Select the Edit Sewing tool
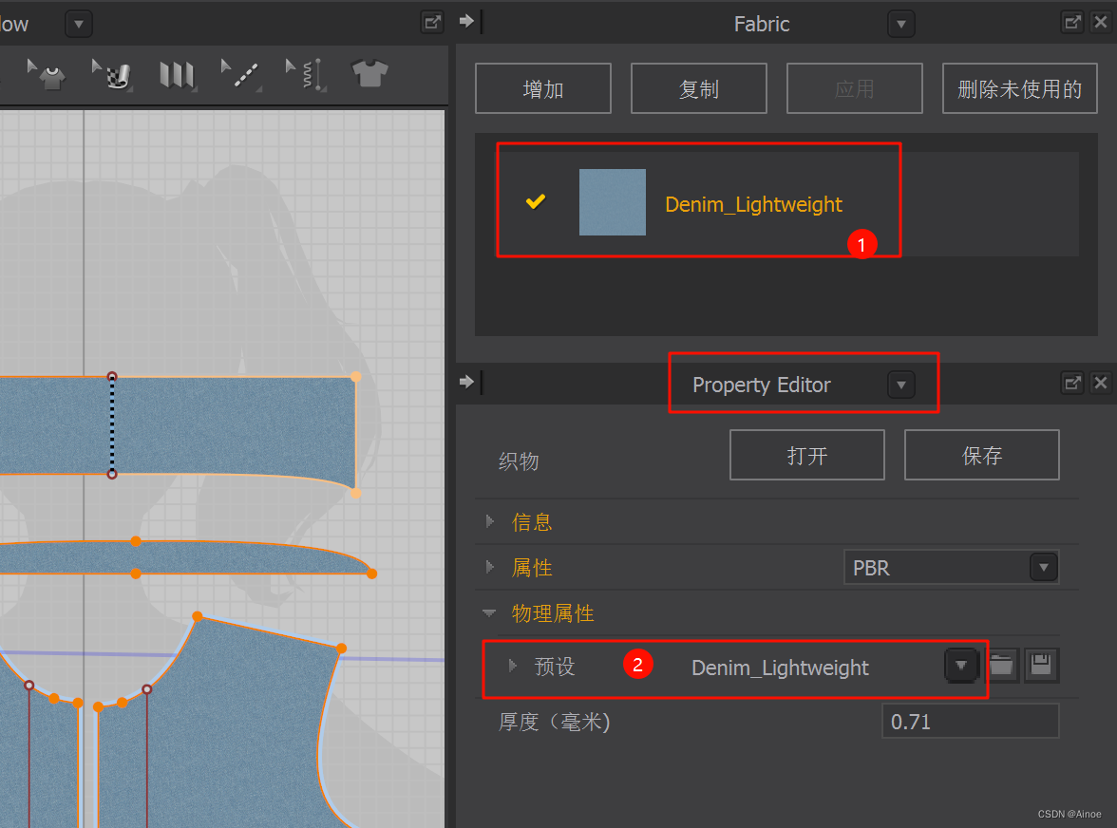 (239, 74)
